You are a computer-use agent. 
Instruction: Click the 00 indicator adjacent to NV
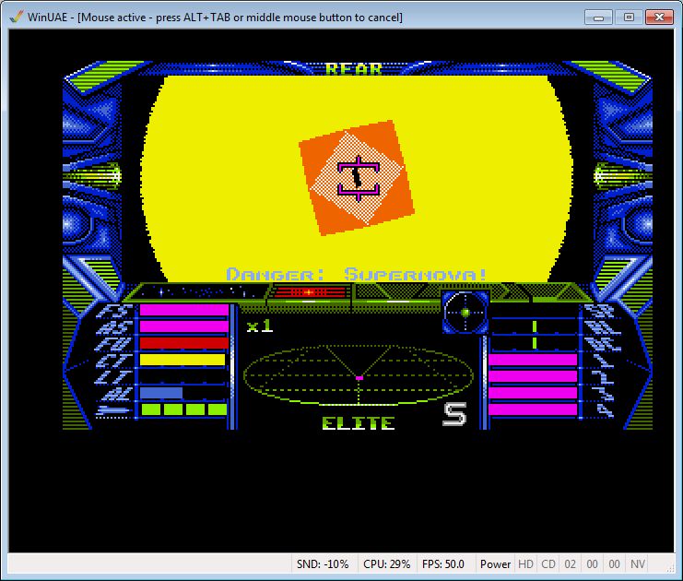614,564
